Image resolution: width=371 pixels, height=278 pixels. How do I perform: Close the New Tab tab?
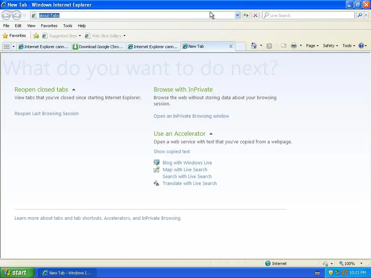click(x=231, y=46)
